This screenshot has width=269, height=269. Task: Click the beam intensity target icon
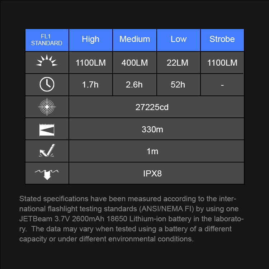click(x=47, y=107)
